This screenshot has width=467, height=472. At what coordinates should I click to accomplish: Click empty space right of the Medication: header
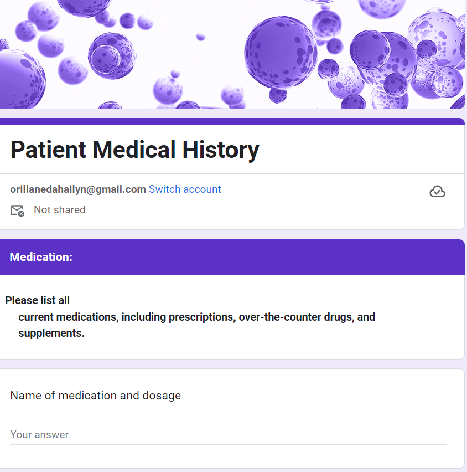click(x=277, y=257)
